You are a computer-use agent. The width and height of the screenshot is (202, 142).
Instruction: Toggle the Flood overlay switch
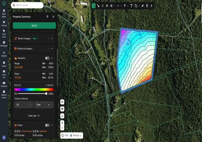pyautogui.click(x=47, y=125)
